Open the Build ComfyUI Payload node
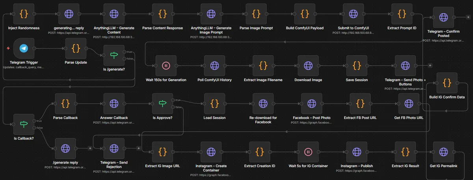This screenshot has width=473, height=180. pyautogui.click(x=304, y=14)
